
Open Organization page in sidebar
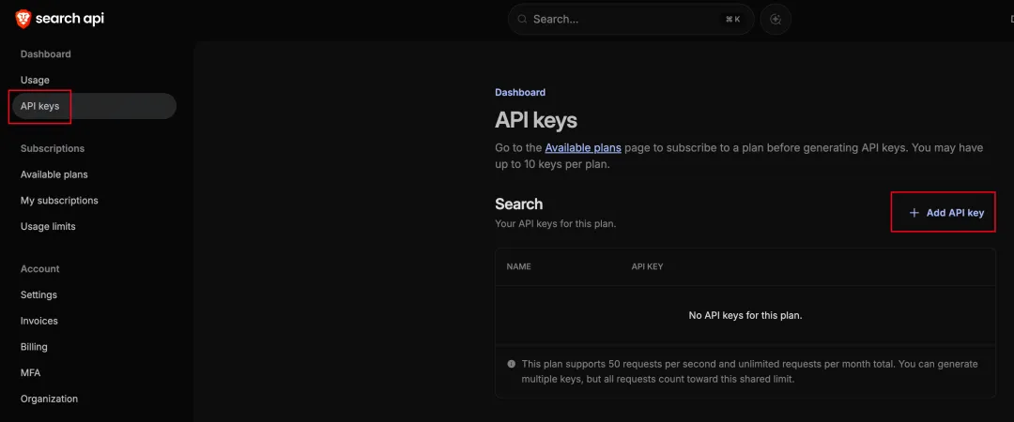pyautogui.click(x=49, y=399)
